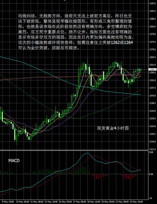Select the 0.00 MACD zero level label
This screenshot has width=157, height=204.
click(x=151, y=174)
